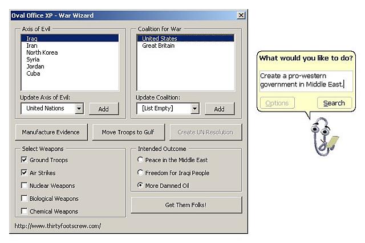Enable the Nuclear Weapons checkbox
This screenshot has height=243, width=365.
(24, 186)
